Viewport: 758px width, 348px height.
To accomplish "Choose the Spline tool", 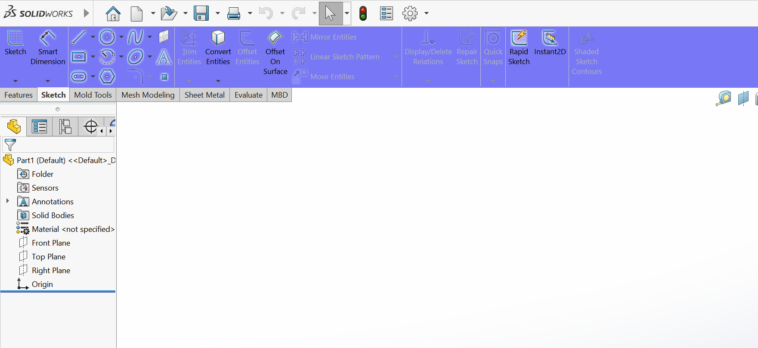I will pos(135,37).
